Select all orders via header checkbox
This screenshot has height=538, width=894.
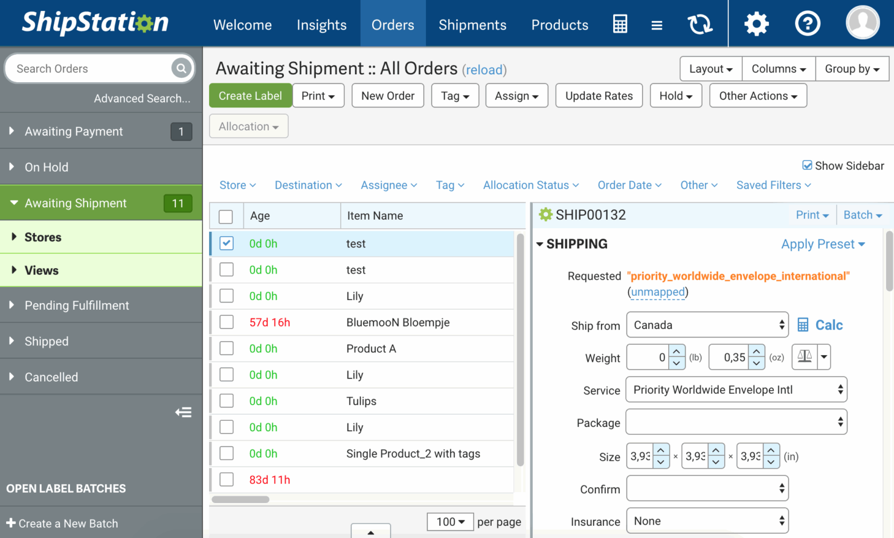coord(227,216)
